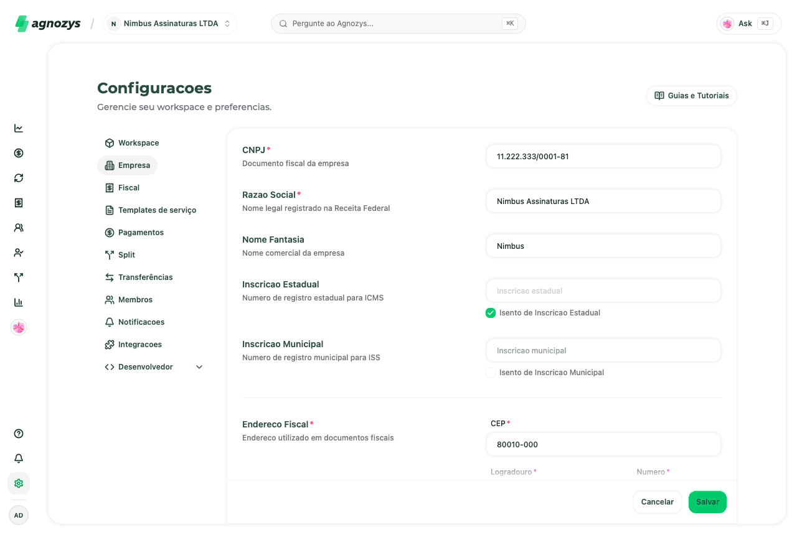
Task: Uncheck Isento de Inscricao Estadual
Action: [491, 313]
